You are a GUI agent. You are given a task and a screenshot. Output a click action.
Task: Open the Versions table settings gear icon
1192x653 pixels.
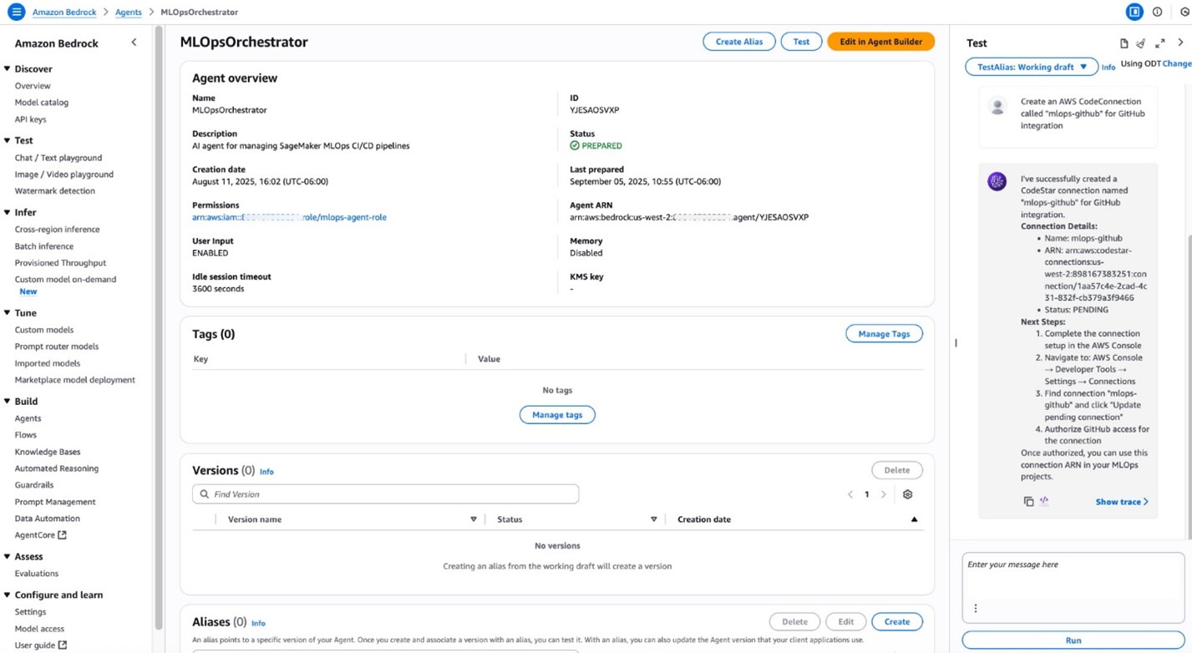pos(907,494)
